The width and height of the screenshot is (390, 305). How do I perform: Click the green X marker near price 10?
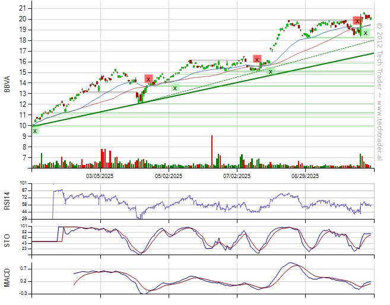coord(35,131)
